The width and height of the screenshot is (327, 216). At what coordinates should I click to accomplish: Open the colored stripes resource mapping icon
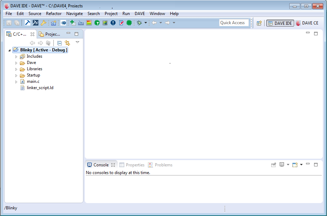89,23
